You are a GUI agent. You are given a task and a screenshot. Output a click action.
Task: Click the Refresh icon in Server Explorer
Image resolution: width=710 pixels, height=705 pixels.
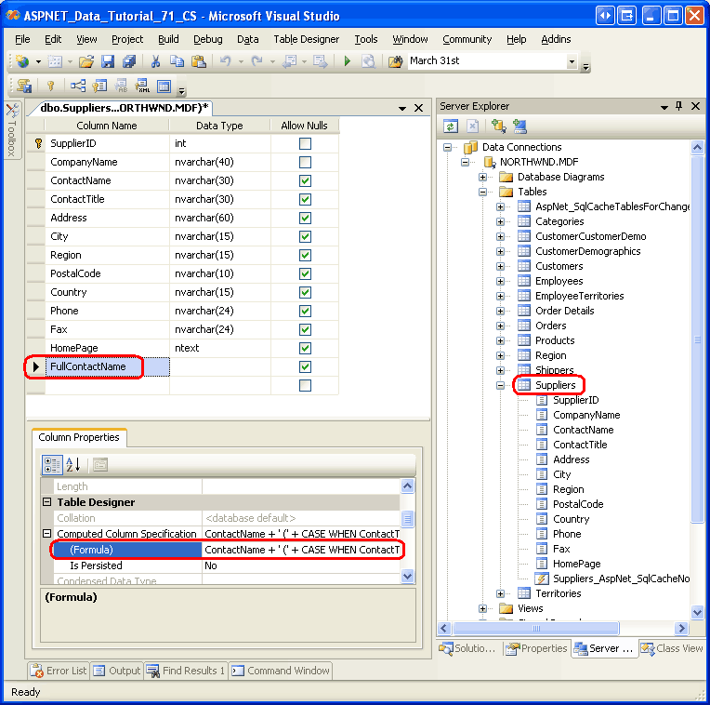451,126
